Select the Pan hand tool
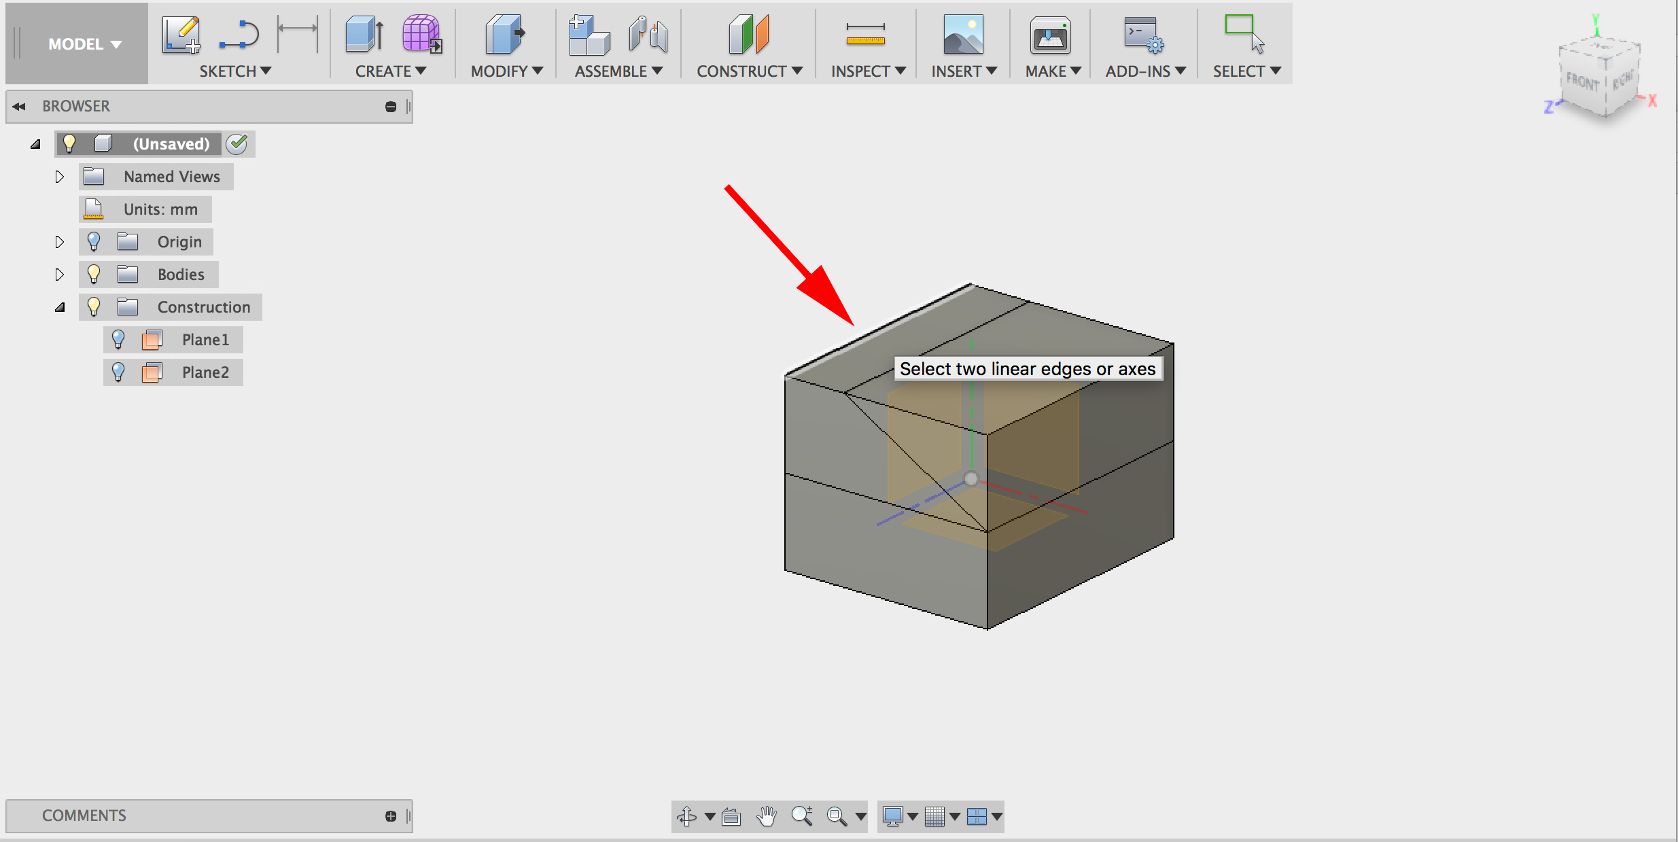Image resolution: width=1678 pixels, height=842 pixels. pos(767,816)
